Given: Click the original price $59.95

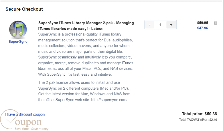Looking at the screenshot, I should point(203,23).
